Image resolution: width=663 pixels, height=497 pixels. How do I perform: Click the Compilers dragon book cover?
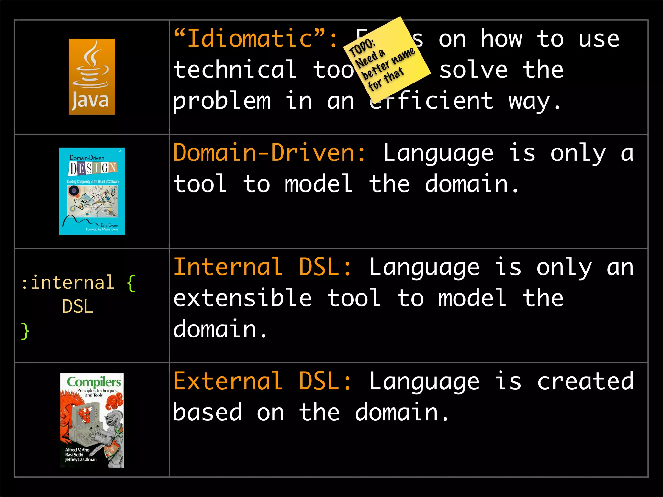point(92,420)
